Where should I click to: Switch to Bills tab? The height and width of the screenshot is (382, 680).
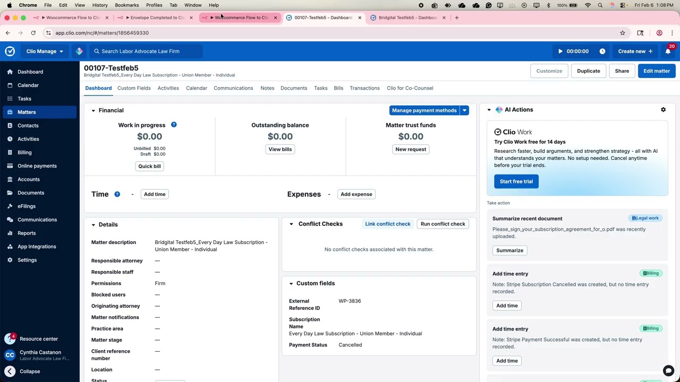tap(338, 88)
